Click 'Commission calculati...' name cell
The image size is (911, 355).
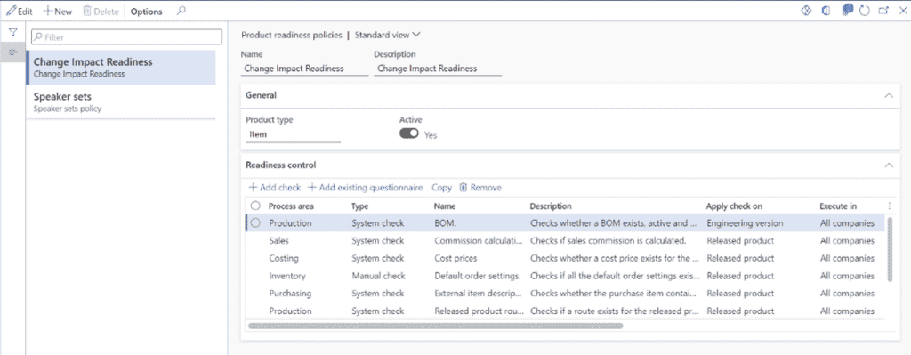(x=478, y=240)
